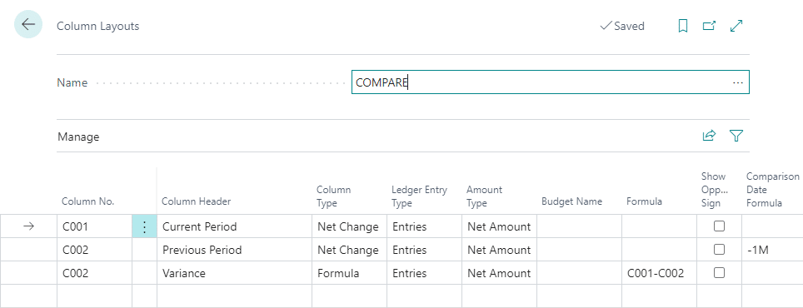Select the C001 cell
Viewport: 803px width, 308px height.
[95, 226]
